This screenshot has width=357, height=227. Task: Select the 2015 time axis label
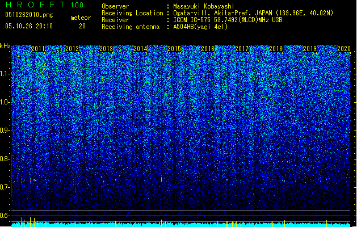pyautogui.click(x=174, y=49)
